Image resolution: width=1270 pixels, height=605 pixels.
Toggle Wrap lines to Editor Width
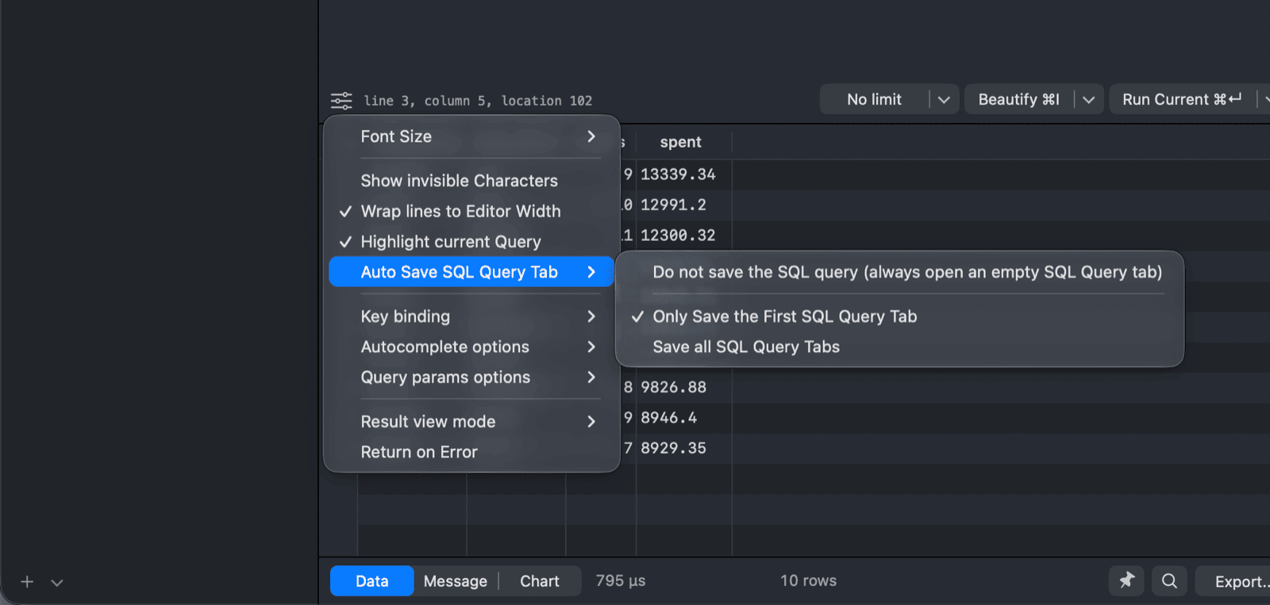[471, 212]
